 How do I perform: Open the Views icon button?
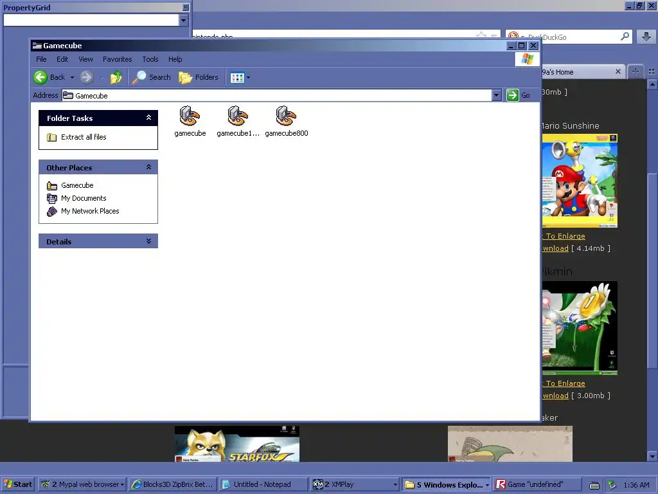pos(237,78)
